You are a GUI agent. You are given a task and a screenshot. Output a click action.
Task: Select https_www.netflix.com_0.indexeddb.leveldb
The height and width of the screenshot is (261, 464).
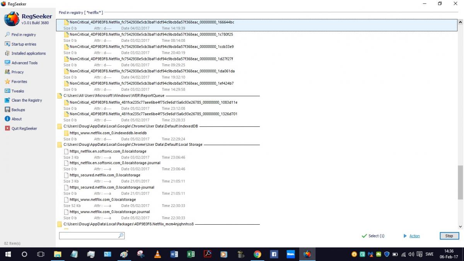[108, 133]
